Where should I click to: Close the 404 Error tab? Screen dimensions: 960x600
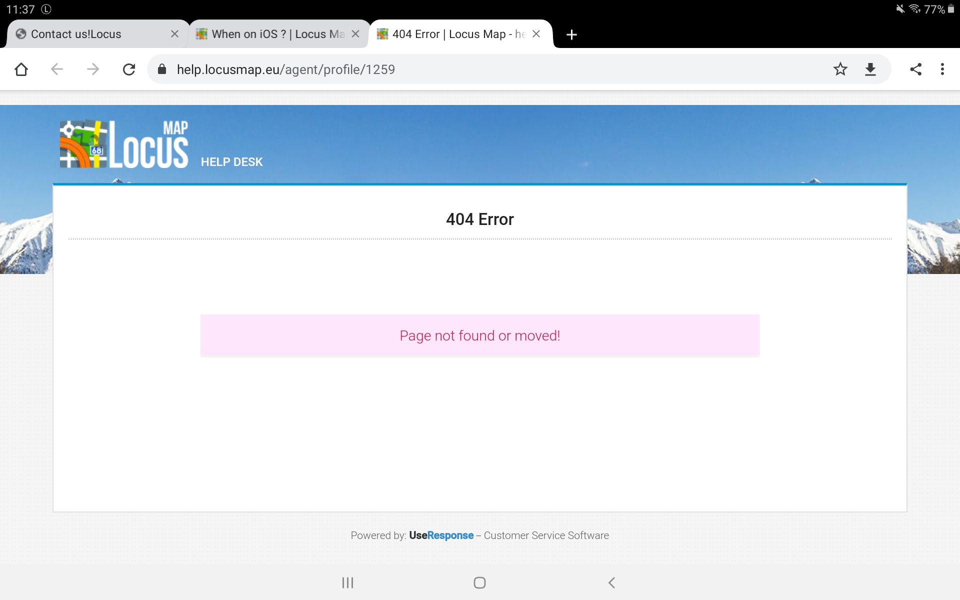pos(536,34)
